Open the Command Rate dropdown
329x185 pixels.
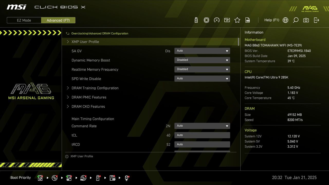click(x=202, y=126)
